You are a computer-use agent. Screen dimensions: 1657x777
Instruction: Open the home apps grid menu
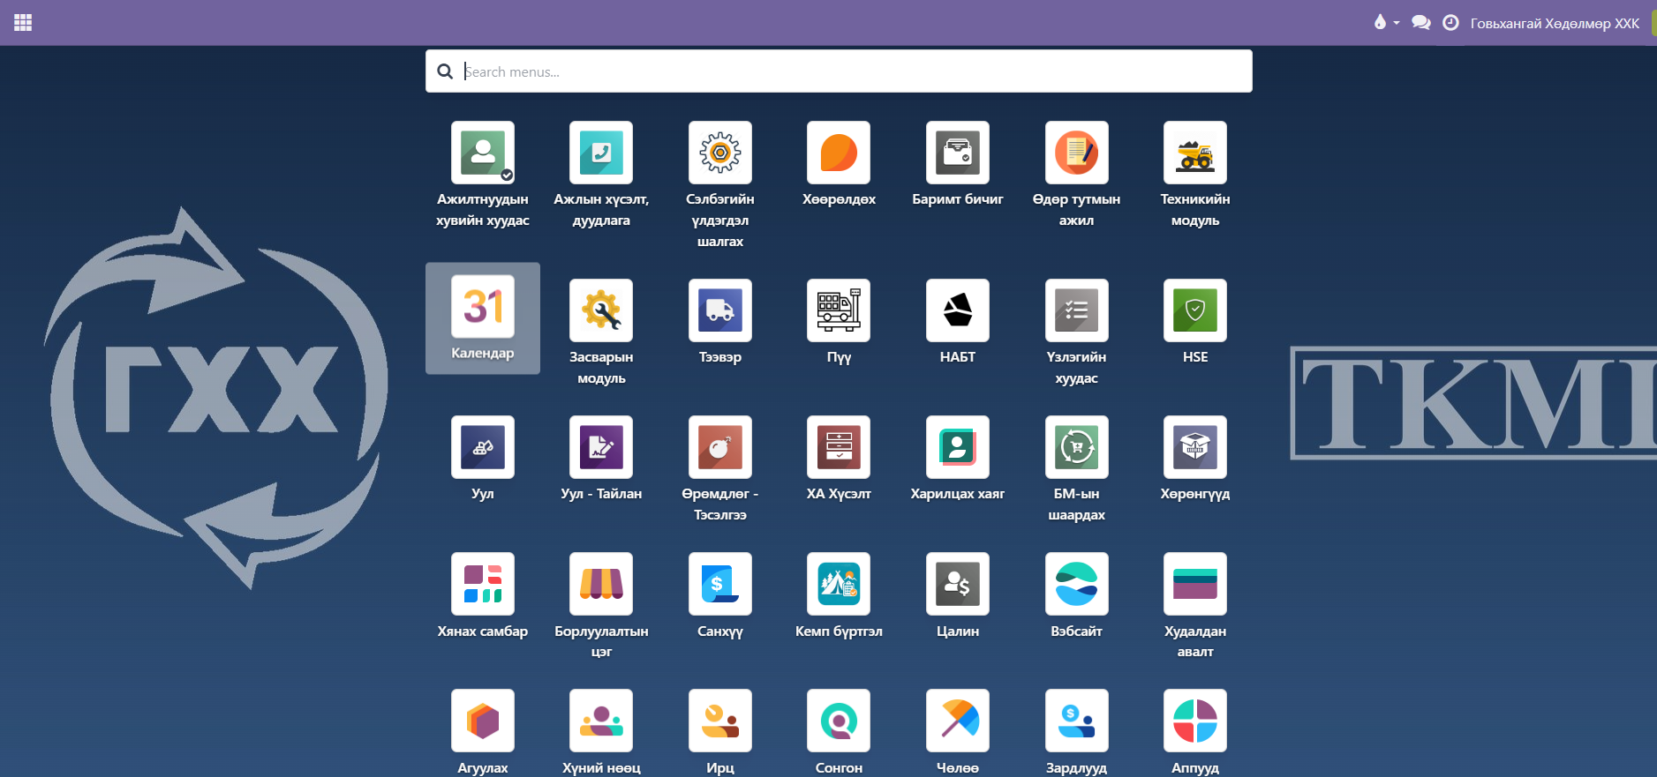[23, 23]
